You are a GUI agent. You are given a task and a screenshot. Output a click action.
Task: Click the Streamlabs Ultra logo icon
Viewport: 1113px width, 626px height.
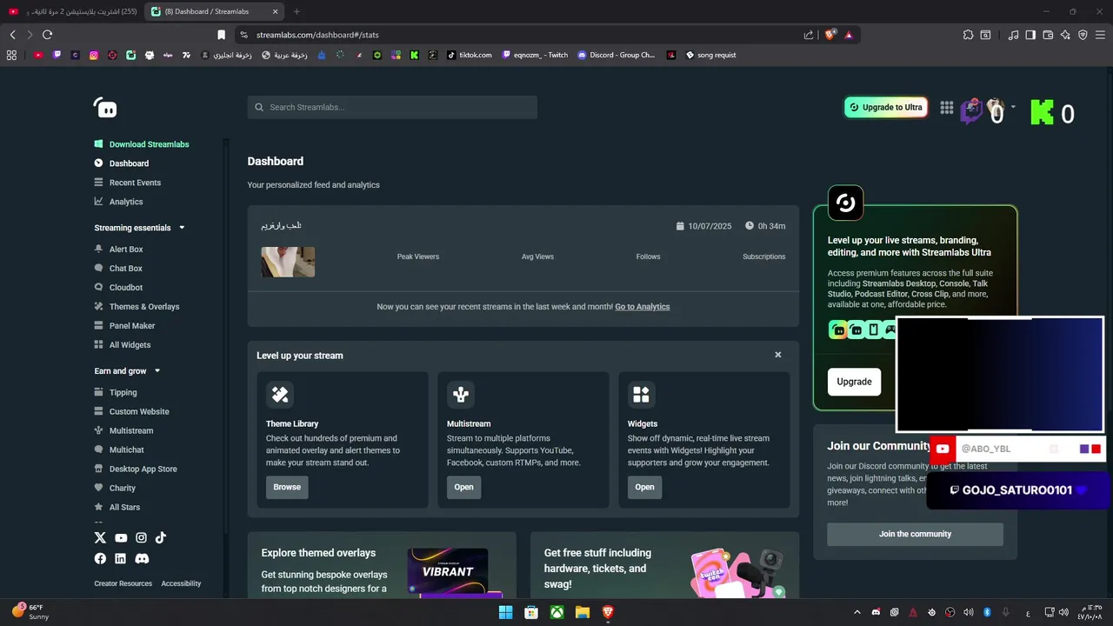click(846, 203)
